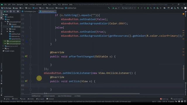Click the Debug app bug icon

[148, 8]
